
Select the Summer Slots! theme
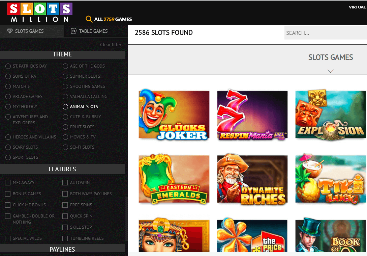click(x=65, y=76)
